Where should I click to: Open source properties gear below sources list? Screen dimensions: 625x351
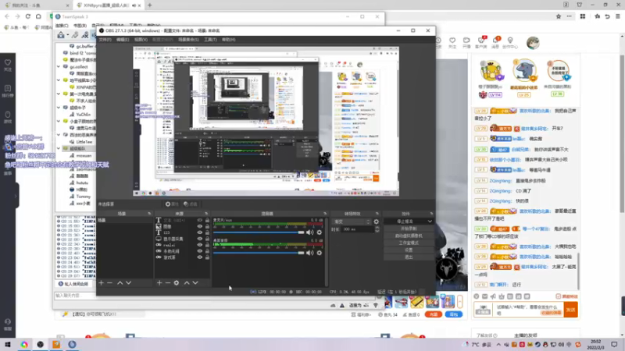(x=177, y=282)
